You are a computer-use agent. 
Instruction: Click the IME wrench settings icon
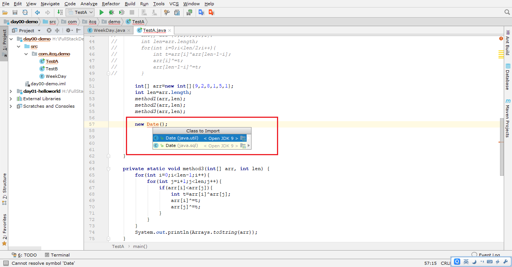pos(506,262)
